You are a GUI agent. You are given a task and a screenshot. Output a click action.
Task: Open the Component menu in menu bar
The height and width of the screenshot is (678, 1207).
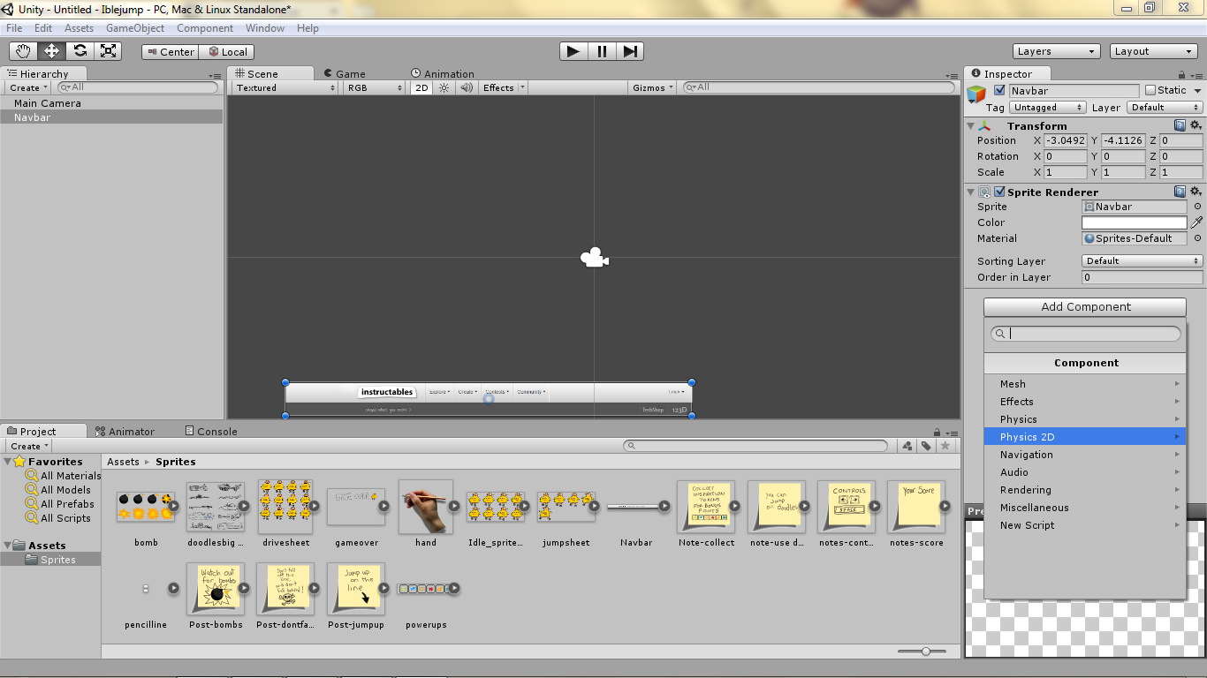tap(205, 28)
